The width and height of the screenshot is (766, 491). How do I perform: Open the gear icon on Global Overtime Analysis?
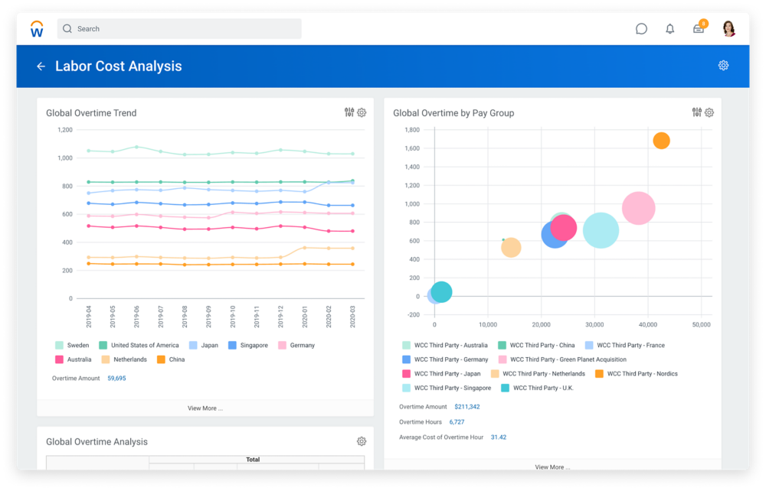pyautogui.click(x=362, y=441)
